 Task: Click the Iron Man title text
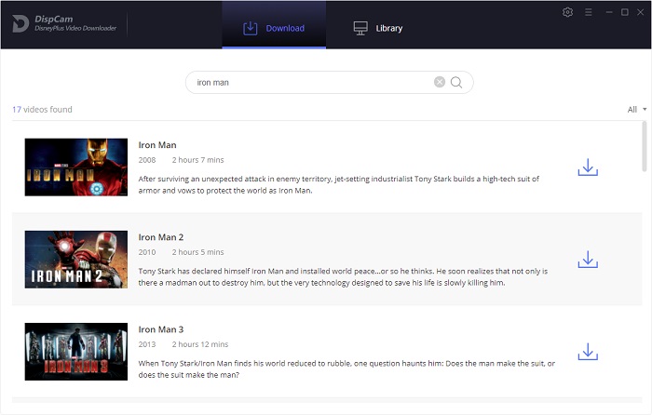pos(157,145)
